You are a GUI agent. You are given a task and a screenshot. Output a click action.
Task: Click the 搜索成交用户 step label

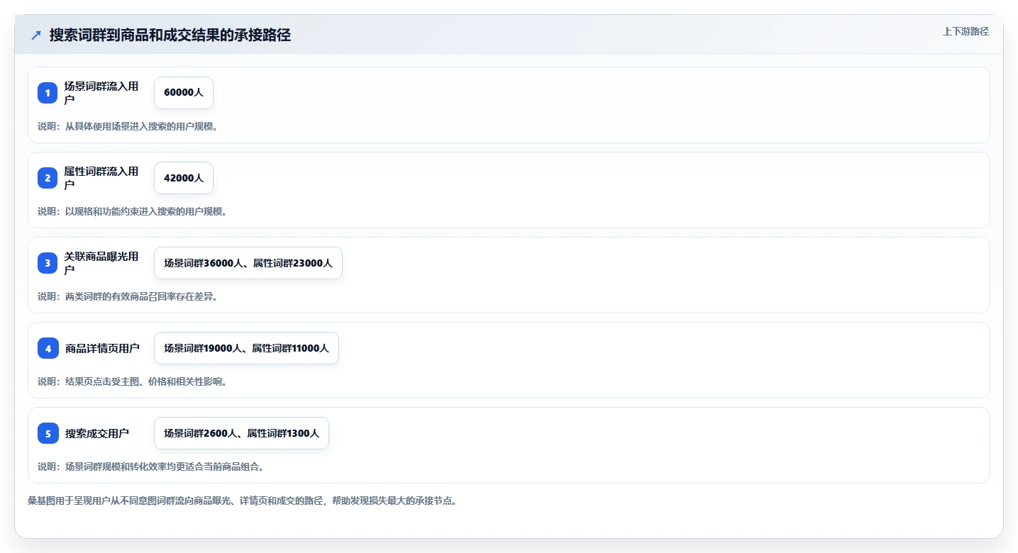pos(97,433)
